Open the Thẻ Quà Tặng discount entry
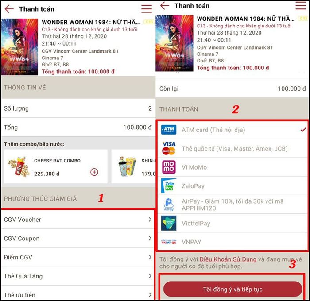The width and height of the screenshot is (310, 301). tap(77, 276)
